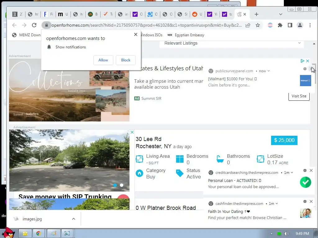Image resolution: width=318 pixels, height=238 pixels.
Task: Click the AdChoices triangle icon
Action: 302,61
